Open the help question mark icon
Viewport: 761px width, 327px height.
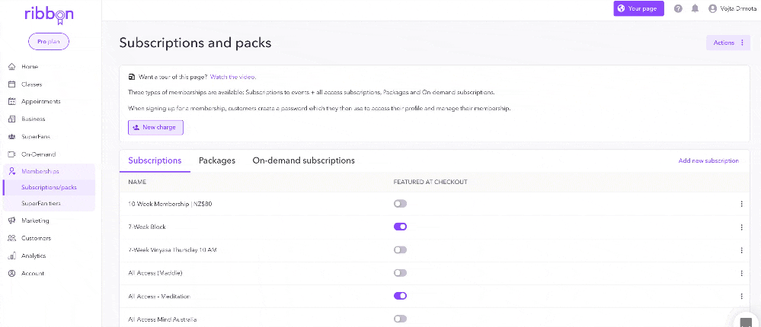coord(679,8)
